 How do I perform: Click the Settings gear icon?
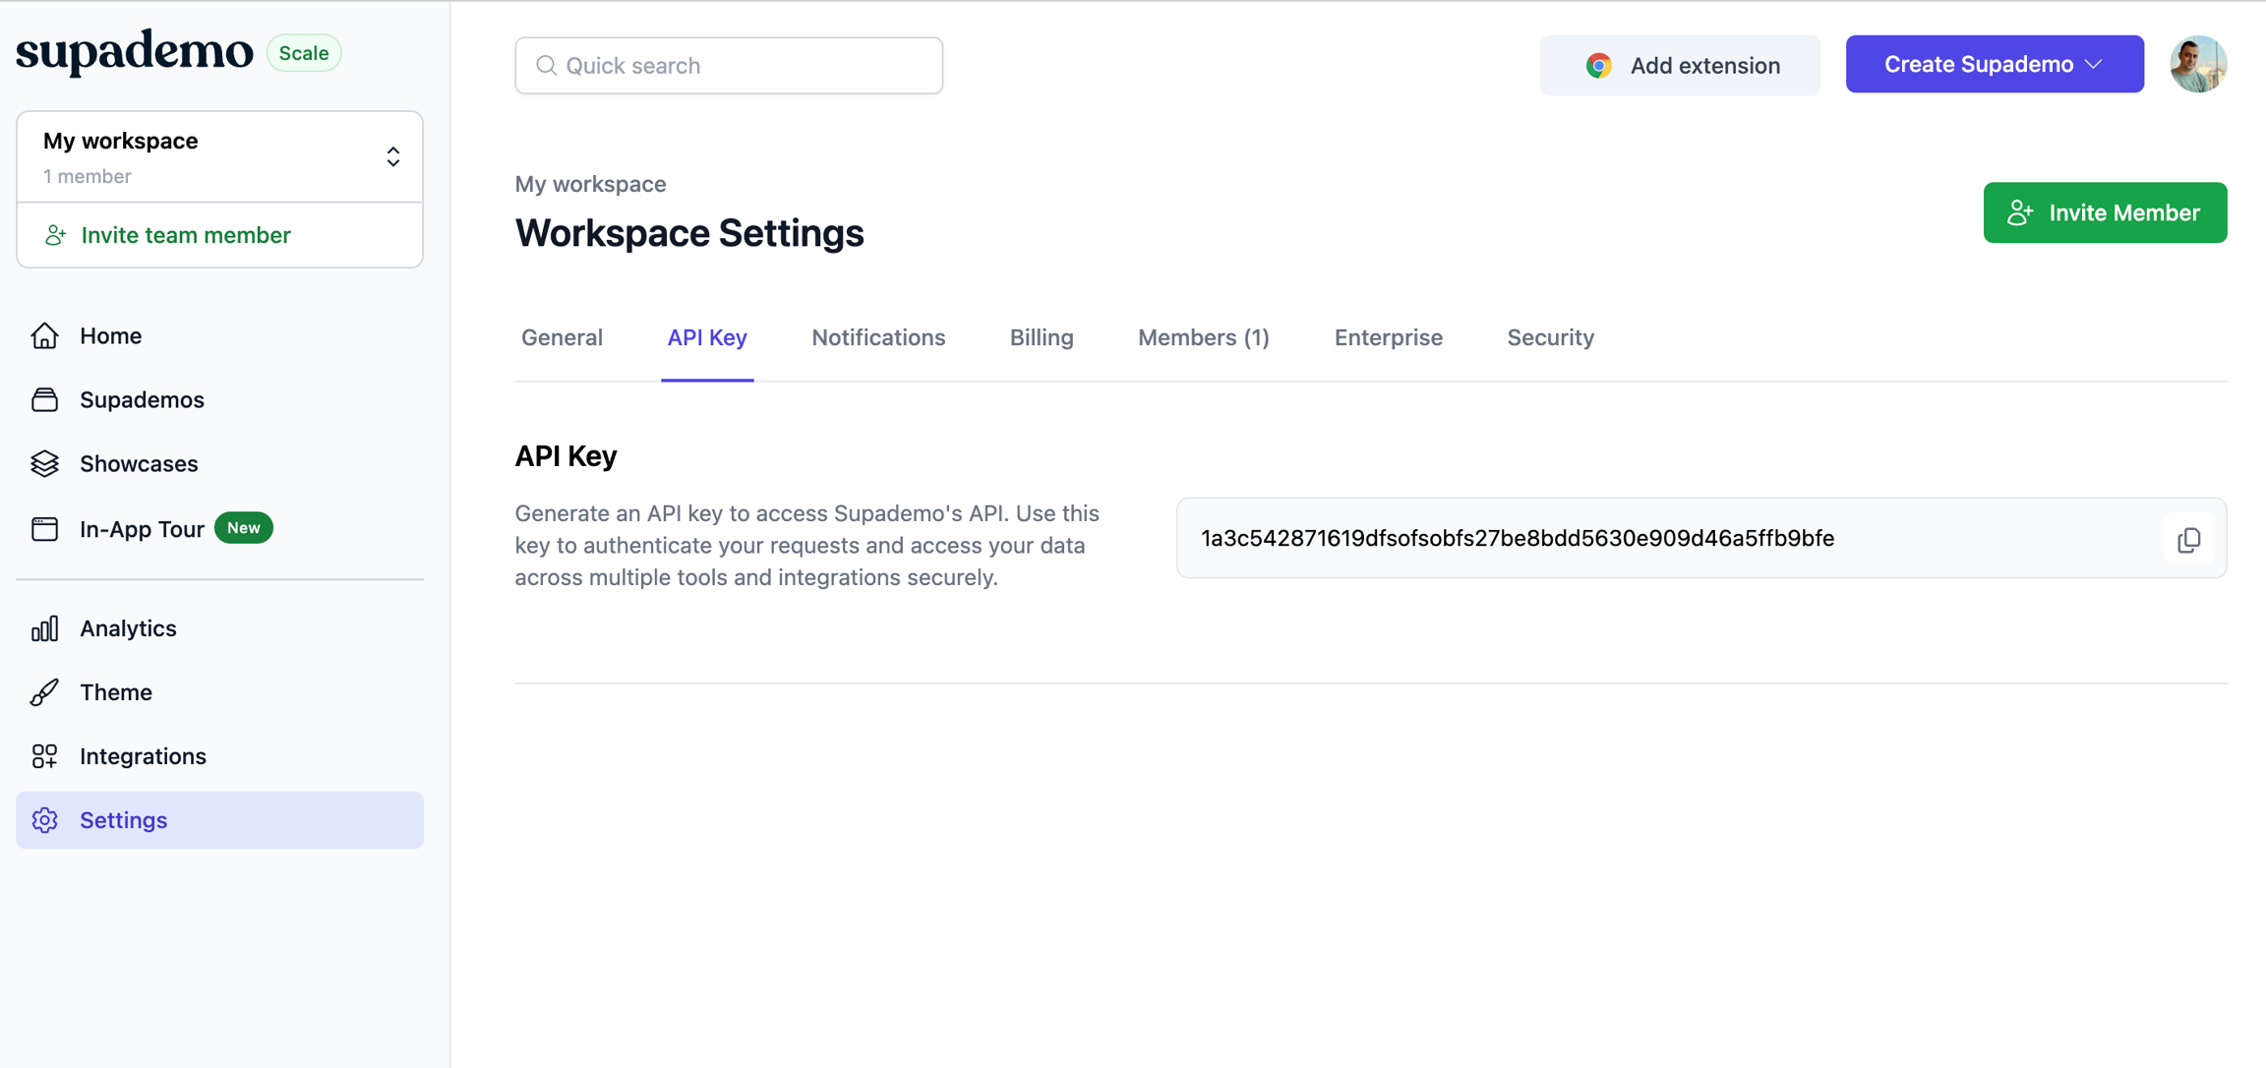point(44,820)
